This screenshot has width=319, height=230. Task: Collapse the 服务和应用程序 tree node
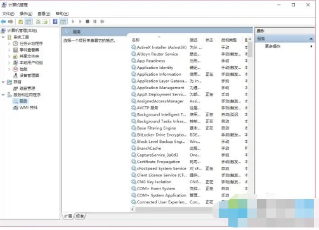coord(3,95)
